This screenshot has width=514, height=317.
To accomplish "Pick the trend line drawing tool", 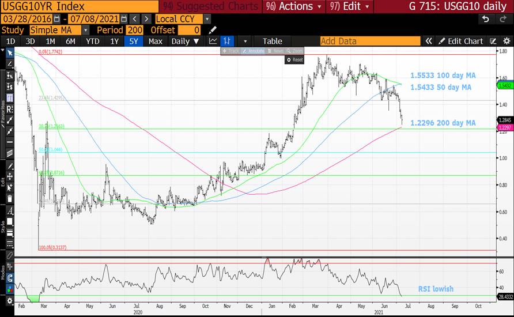I will (10, 64).
